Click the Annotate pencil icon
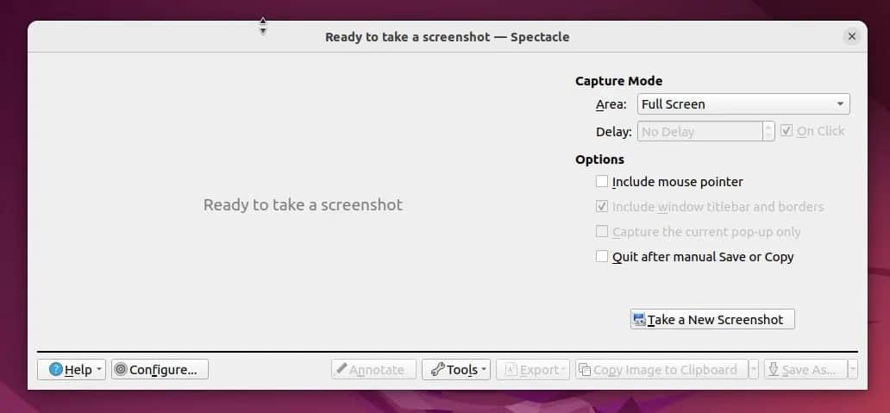This screenshot has width=890, height=413. tap(342, 370)
